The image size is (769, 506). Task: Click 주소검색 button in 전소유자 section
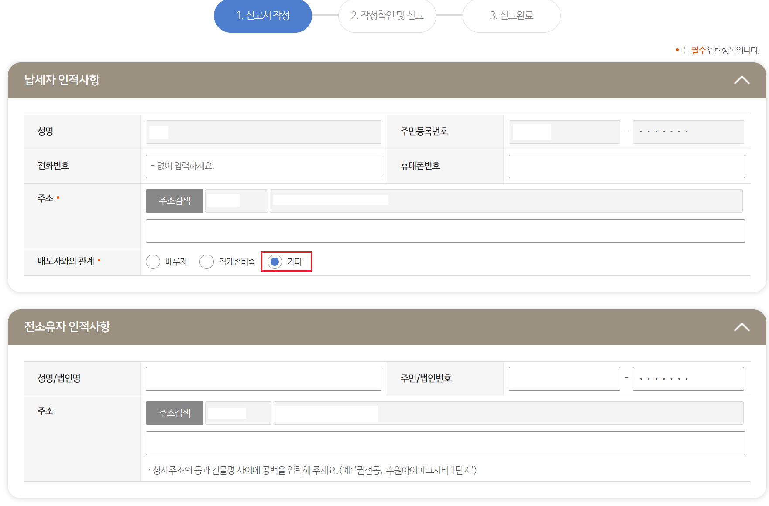click(x=175, y=413)
